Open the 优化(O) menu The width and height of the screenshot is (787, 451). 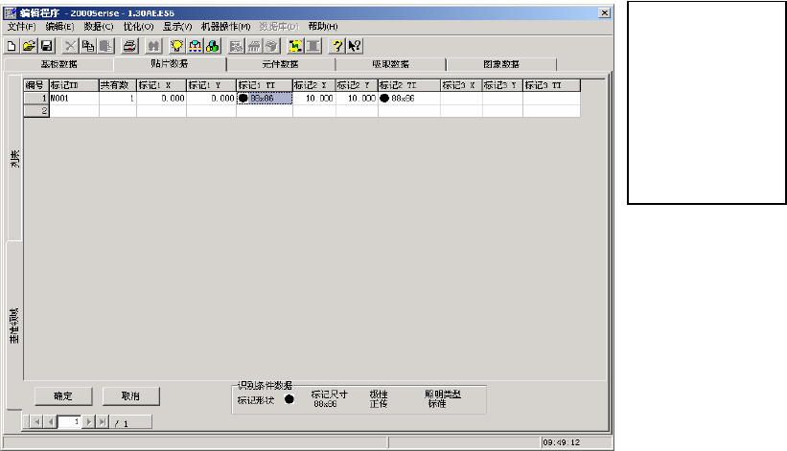[x=138, y=27]
